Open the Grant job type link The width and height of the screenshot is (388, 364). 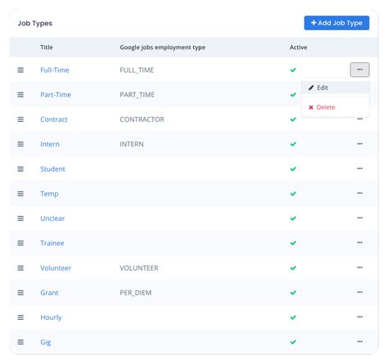[x=49, y=293]
